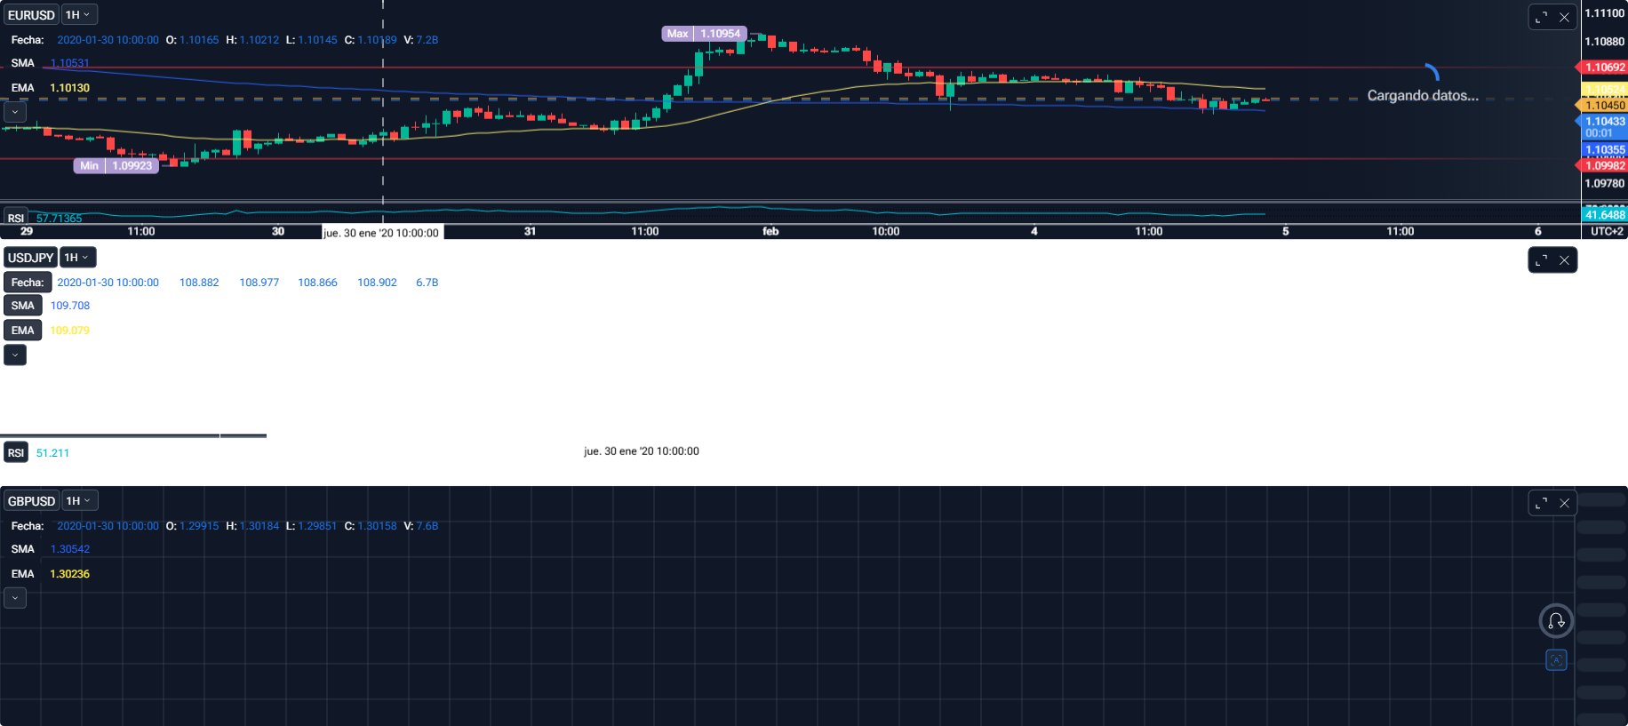The width and height of the screenshot is (1628, 726).
Task: Select the USDJPY symbol label
Action: point(31,258)
